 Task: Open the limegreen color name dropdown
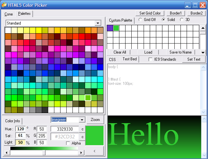(82, 120)
